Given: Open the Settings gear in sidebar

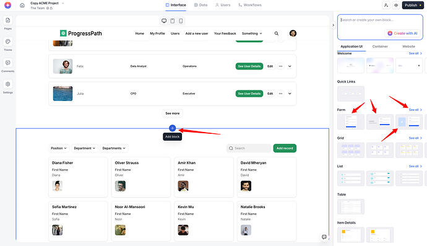Looking at the screenshot, I should tap(7, 84).
